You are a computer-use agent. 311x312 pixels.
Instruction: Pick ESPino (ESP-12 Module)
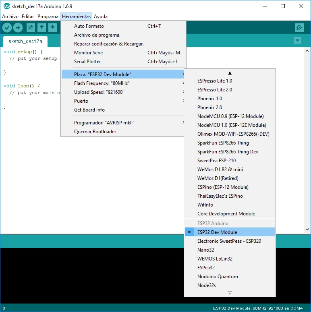tap(230, 187)
